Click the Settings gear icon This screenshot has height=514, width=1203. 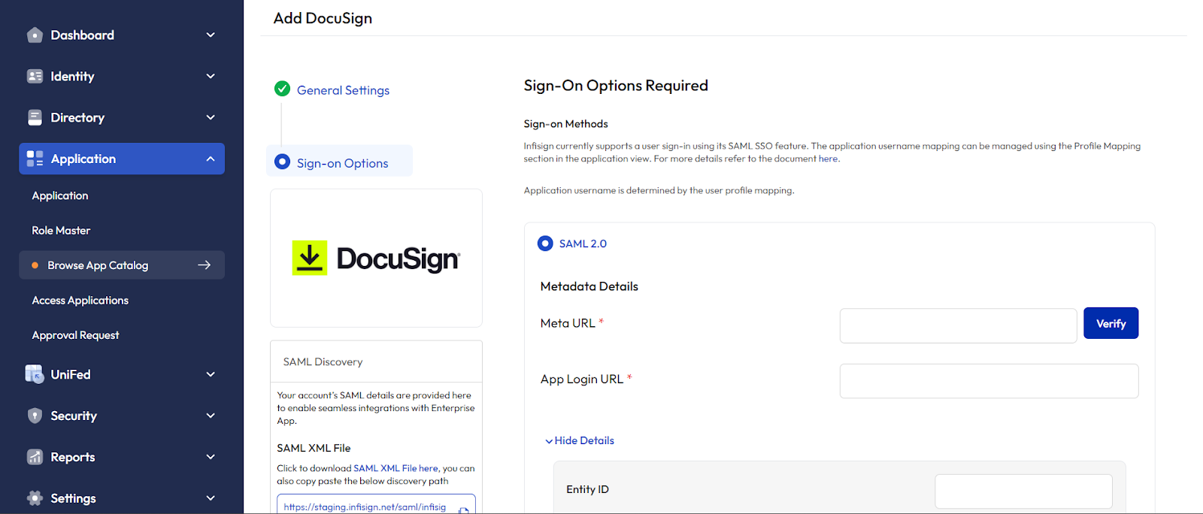pos(35,498)
